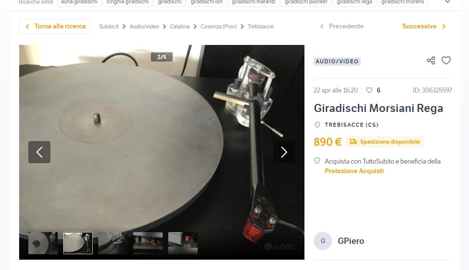Select the fifth thumbnail with red cartridge
Viewport: 469px width, 270px height.
coord(183,243)
